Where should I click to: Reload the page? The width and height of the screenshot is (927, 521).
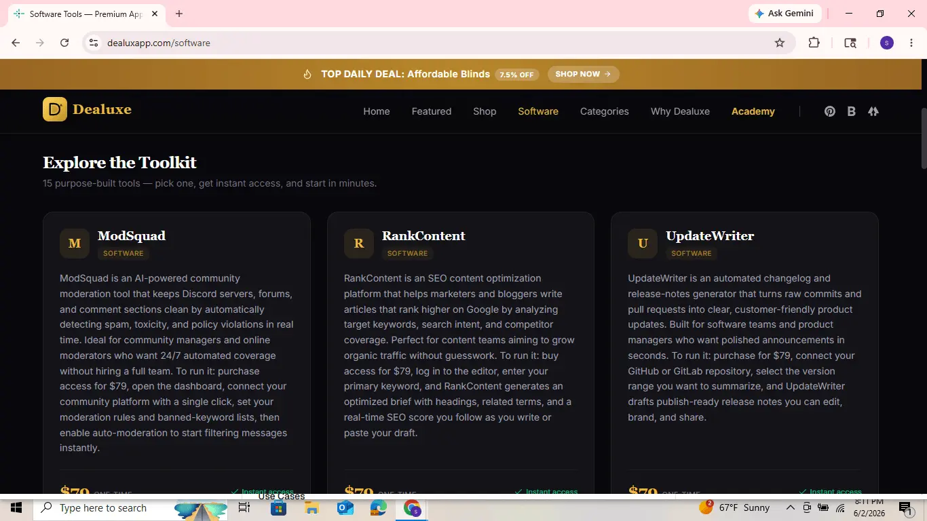tap(64, 43)
